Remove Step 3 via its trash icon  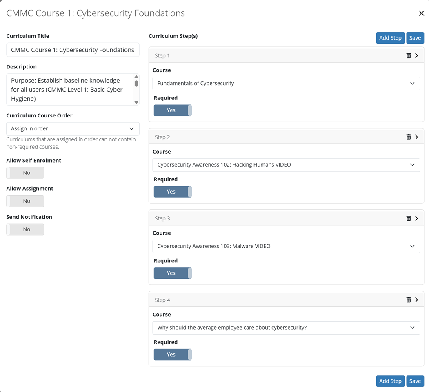click(x=409, y=218)
